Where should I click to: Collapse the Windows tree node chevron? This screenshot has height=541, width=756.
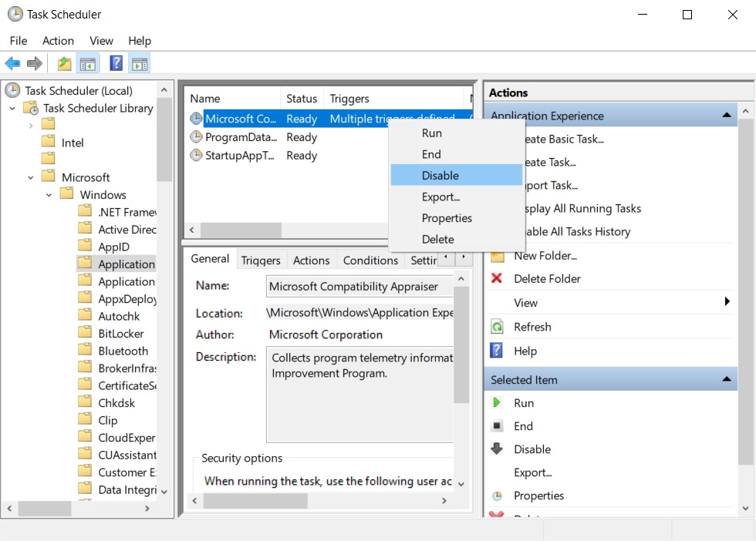49,195
